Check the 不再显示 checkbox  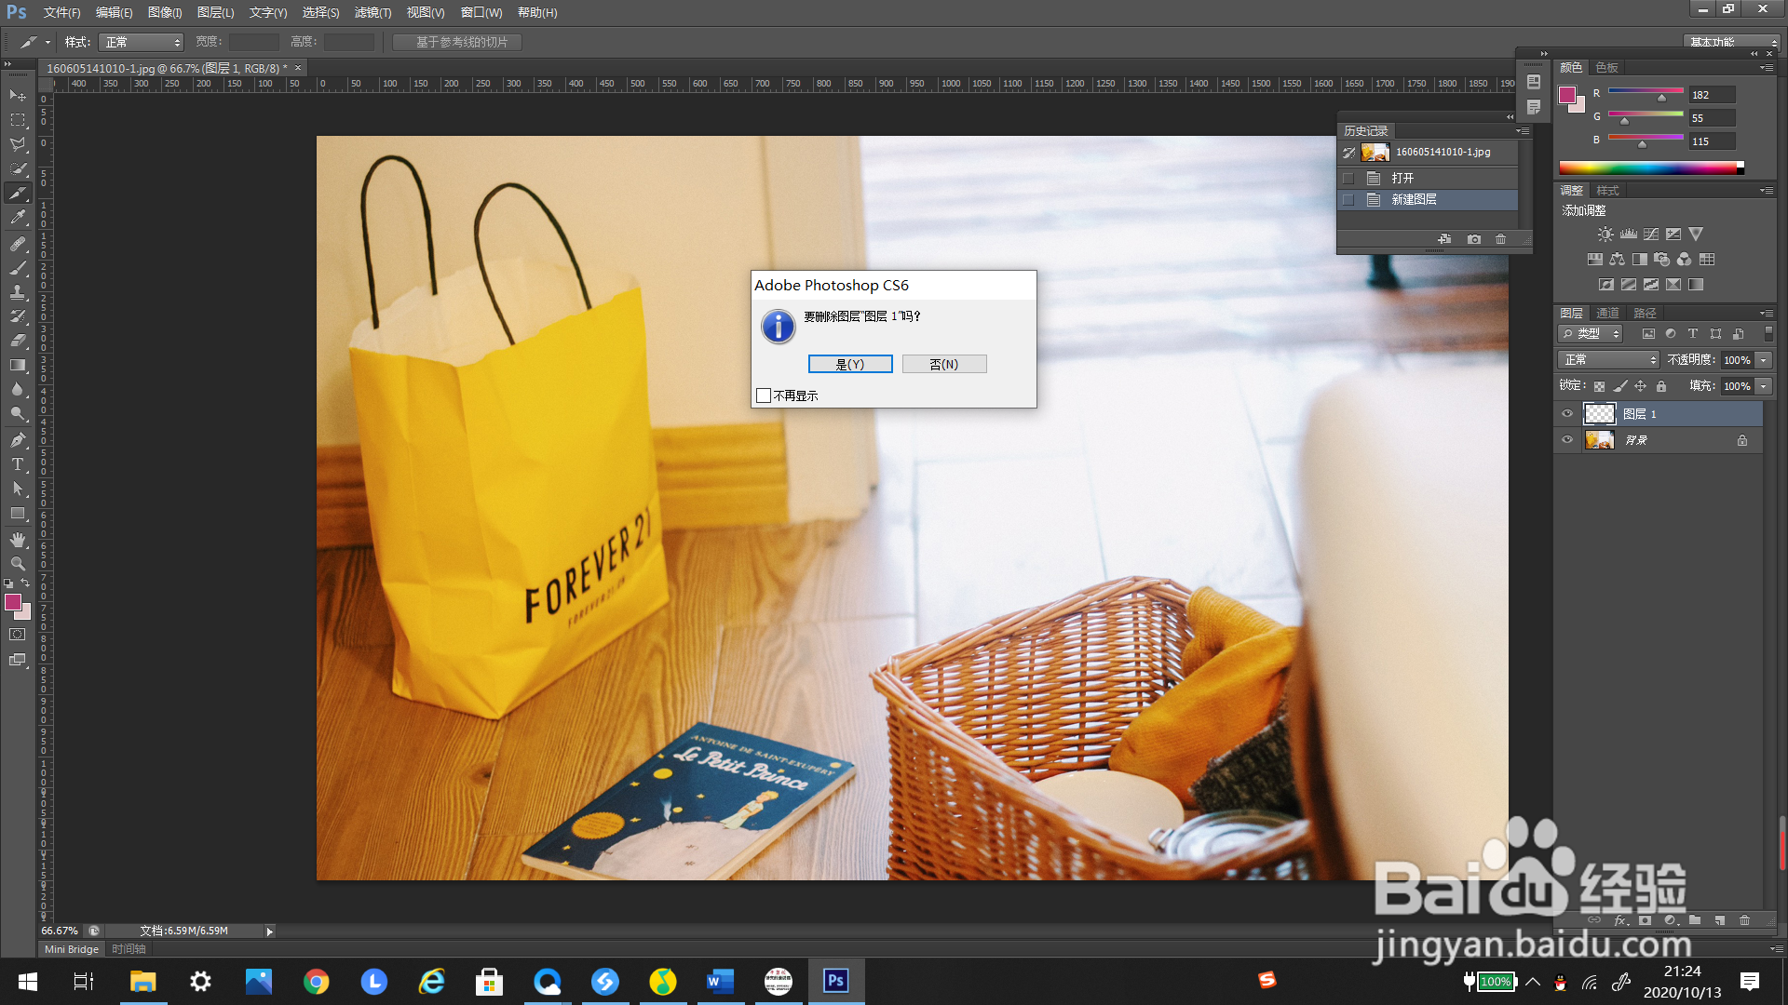pos(764,395)
